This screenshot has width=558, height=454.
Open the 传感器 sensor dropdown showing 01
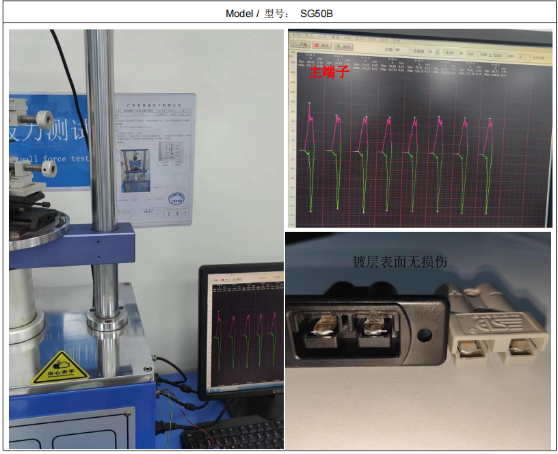[x=434, y=51]
